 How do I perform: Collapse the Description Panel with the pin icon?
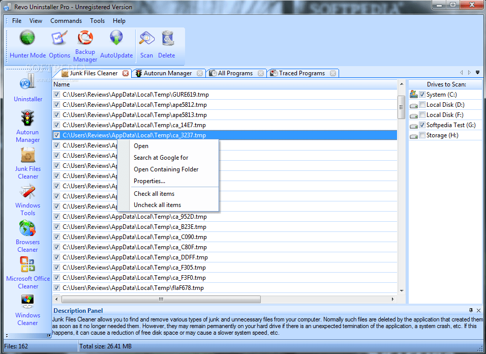pos(470,310)
